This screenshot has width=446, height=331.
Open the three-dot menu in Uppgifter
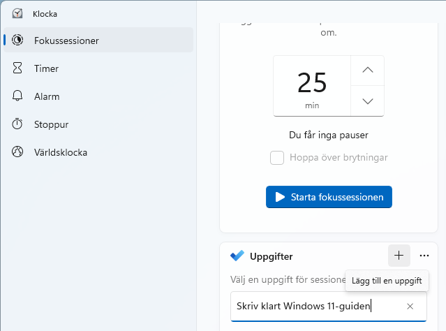tap(424, 256)
